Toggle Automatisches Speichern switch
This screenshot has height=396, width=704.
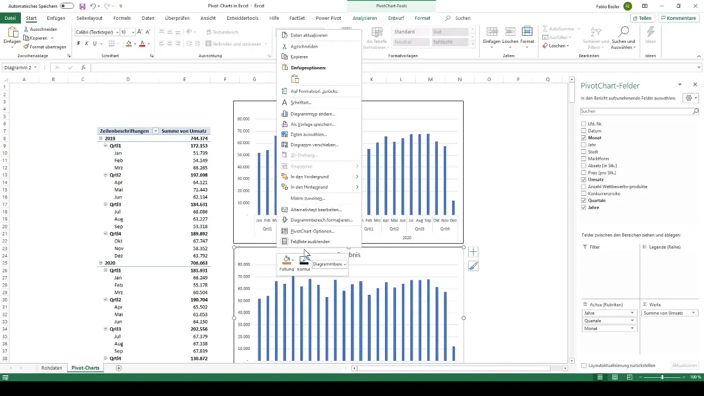coord(67,5)
